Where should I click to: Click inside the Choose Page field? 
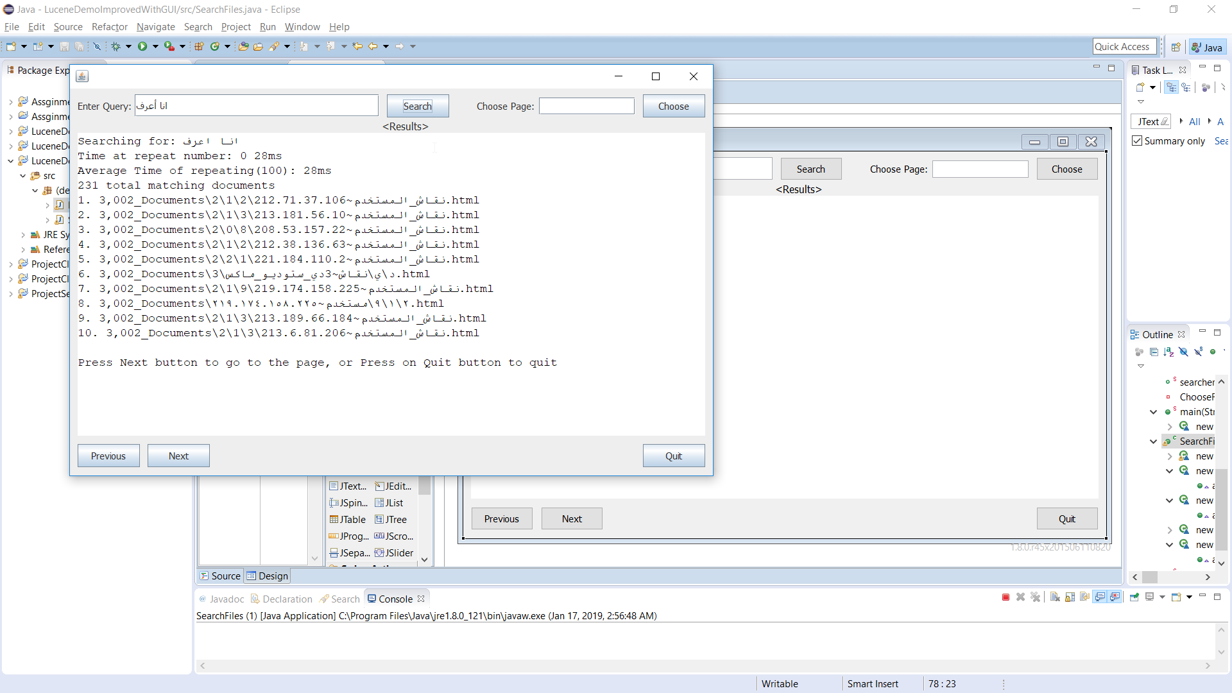click(586, 105)
